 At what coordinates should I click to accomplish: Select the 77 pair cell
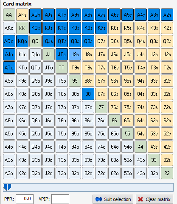point(101,107)
